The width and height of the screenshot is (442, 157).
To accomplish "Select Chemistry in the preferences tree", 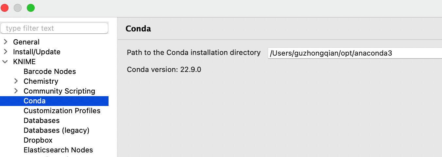I will 41,81.
